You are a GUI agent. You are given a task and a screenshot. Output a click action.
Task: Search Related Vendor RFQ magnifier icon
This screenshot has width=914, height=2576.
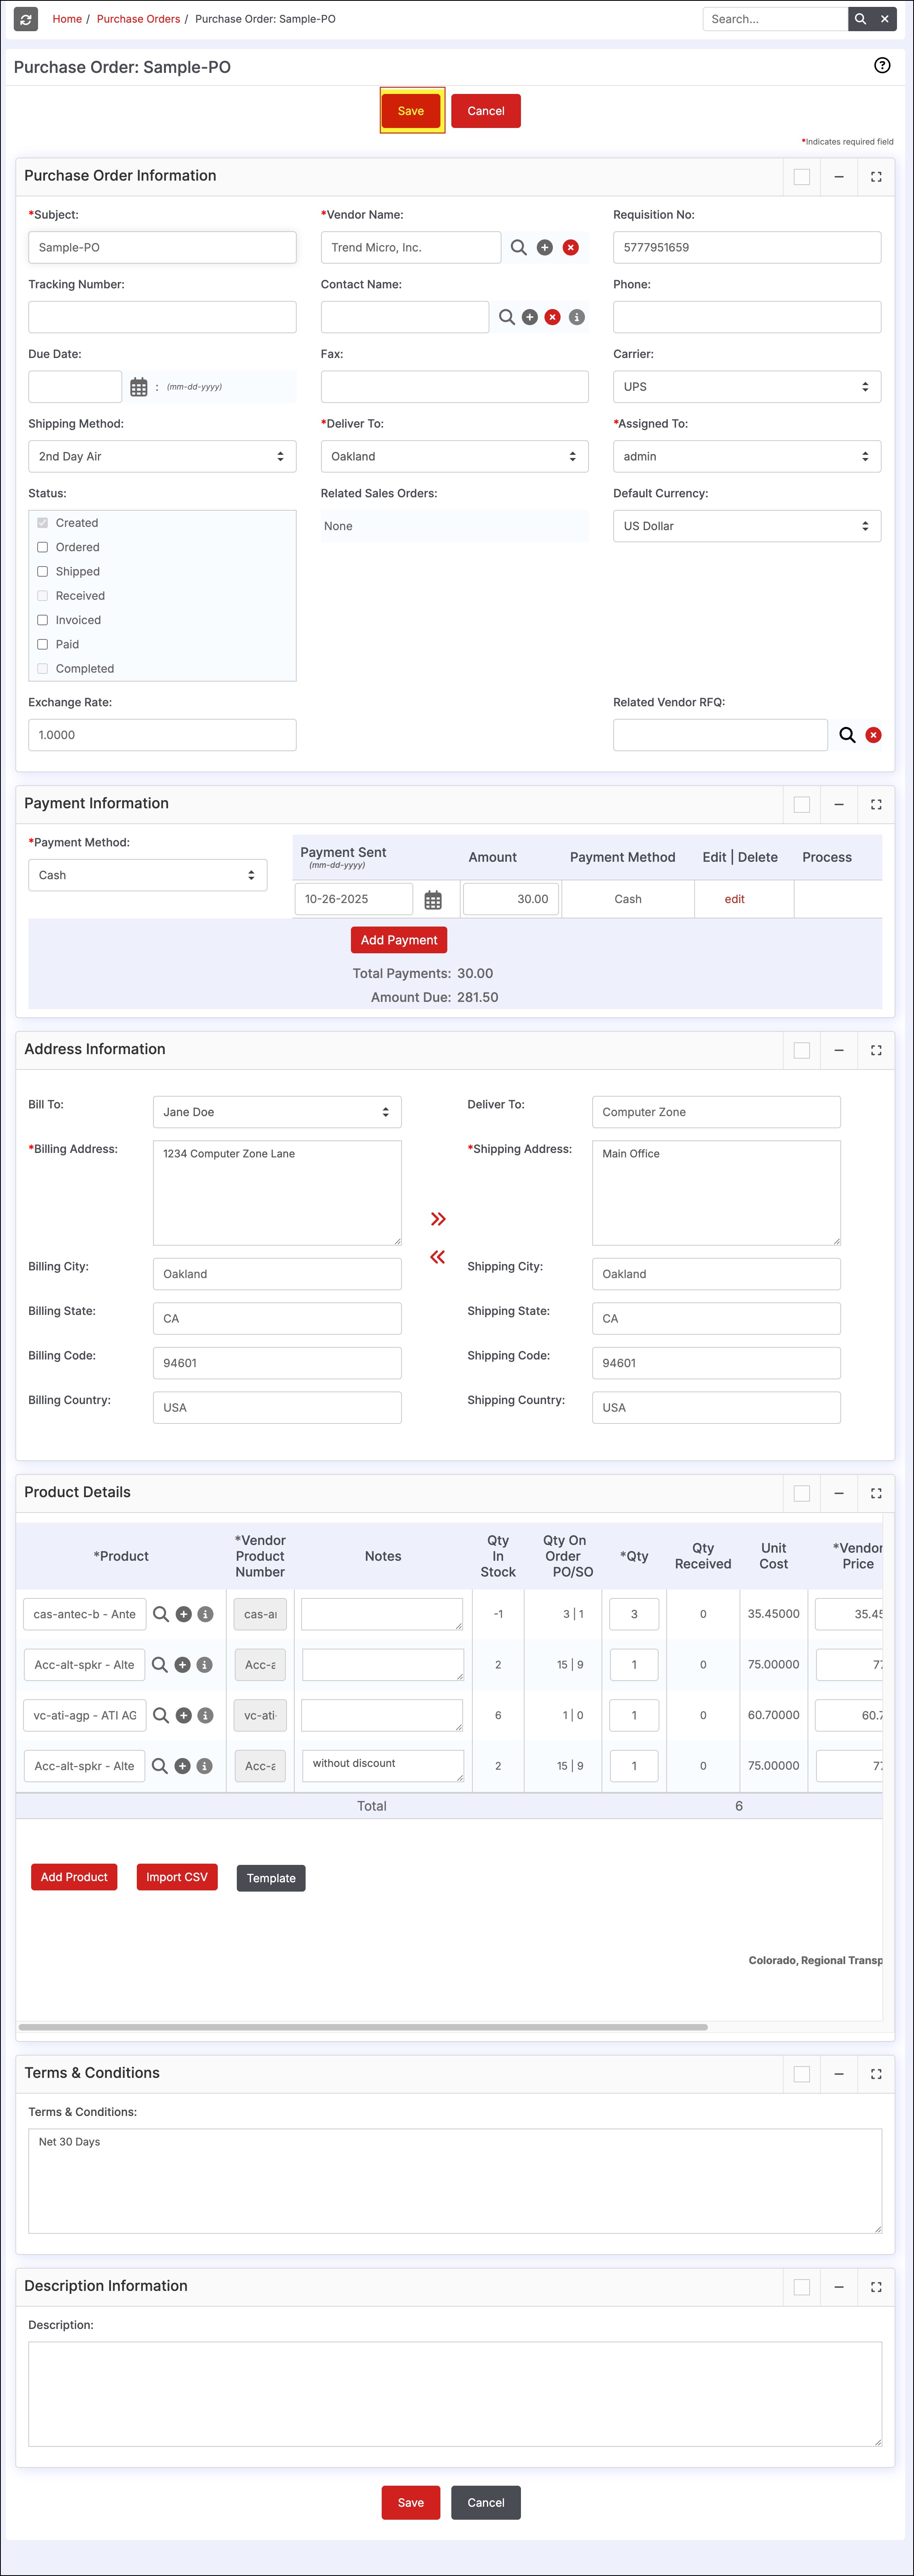click(x=847, y=735)
